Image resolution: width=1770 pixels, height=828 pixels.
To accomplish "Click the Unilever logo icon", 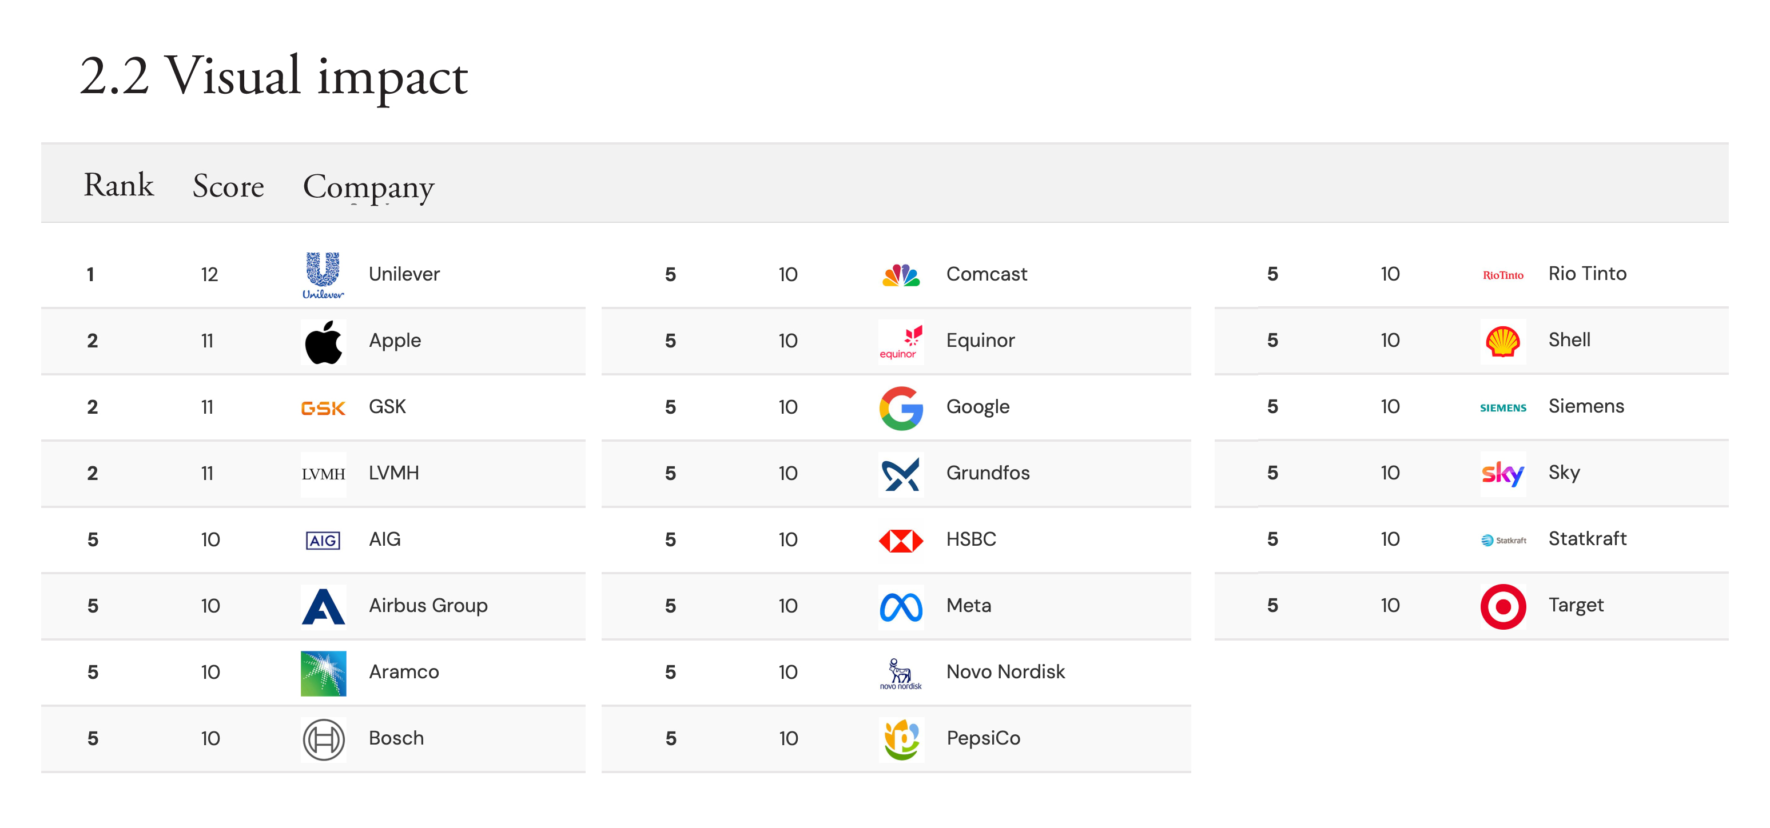I will pyautogui.click(x=323, y=275).
